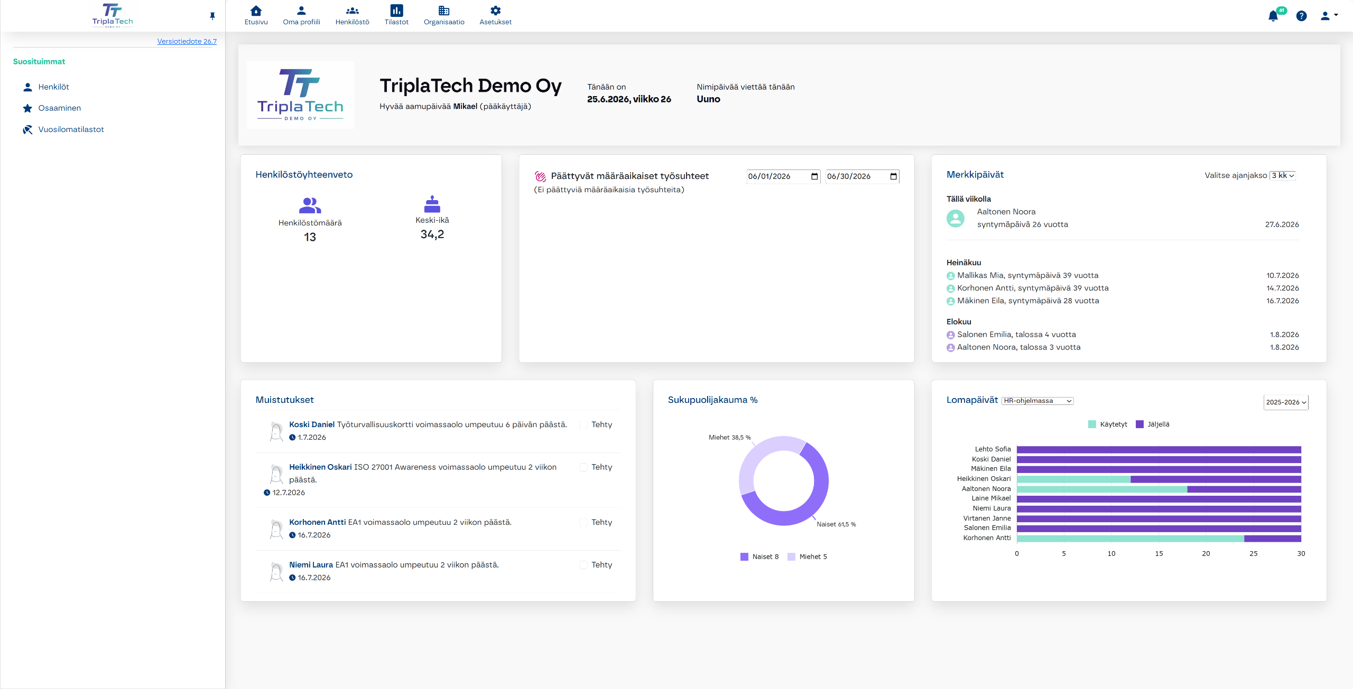Mark Koski Daniel reminder as Tehty
This screenshot has height=689, width=1353.
[583, 425]
